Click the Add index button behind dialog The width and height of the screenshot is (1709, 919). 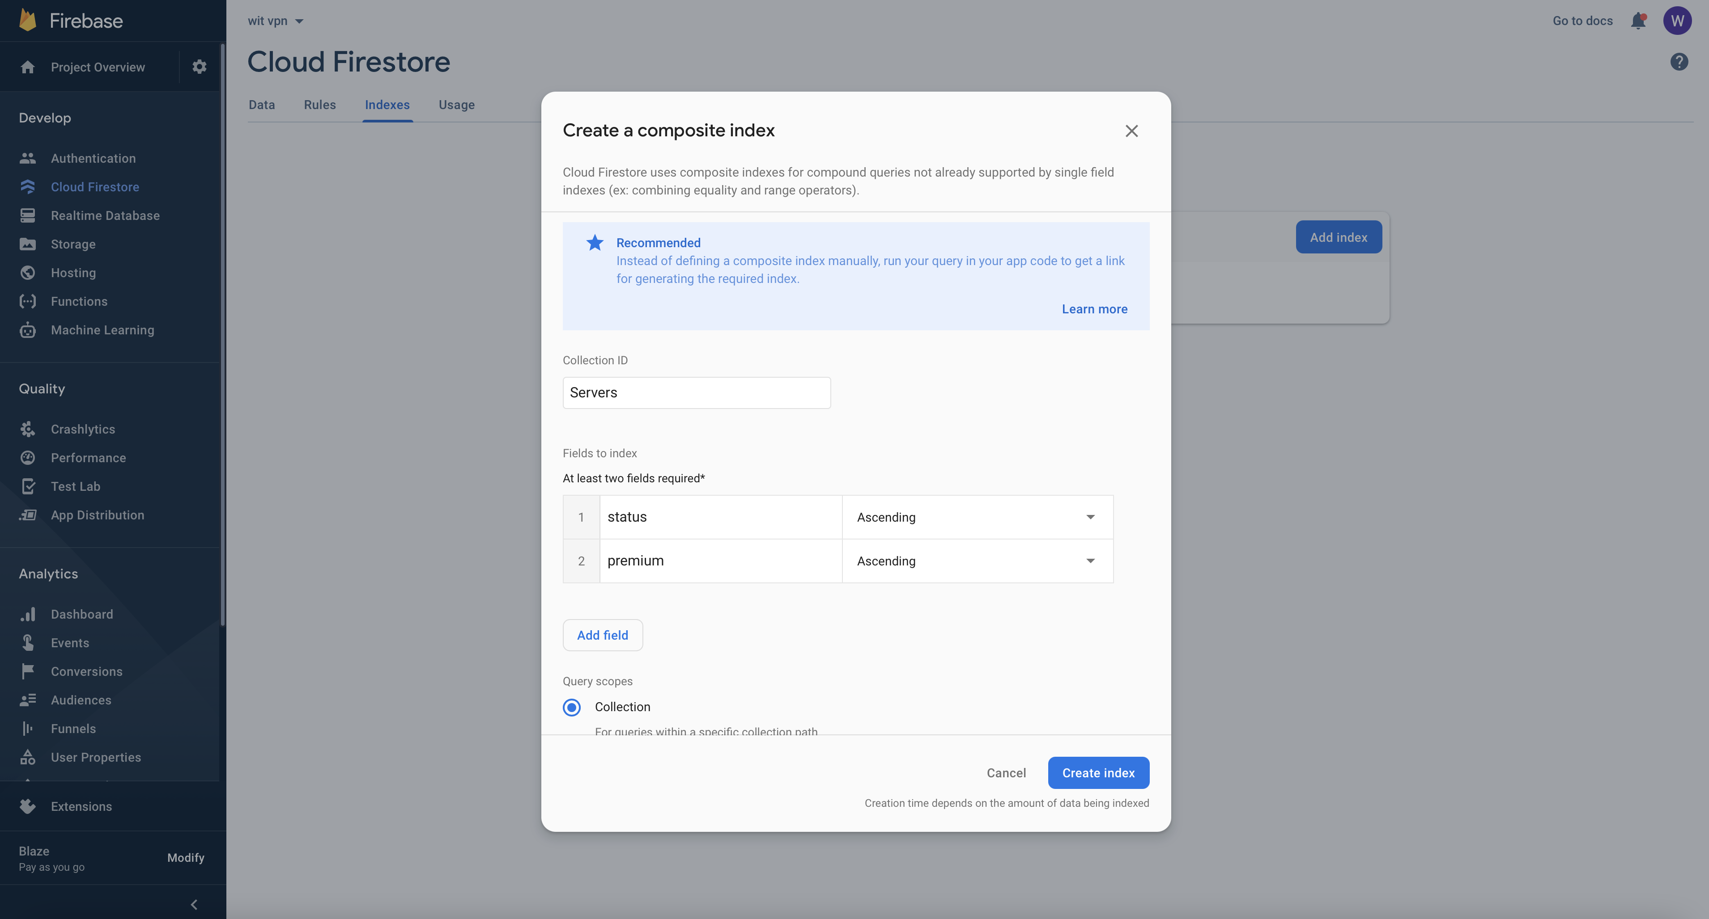[1338, 237]
